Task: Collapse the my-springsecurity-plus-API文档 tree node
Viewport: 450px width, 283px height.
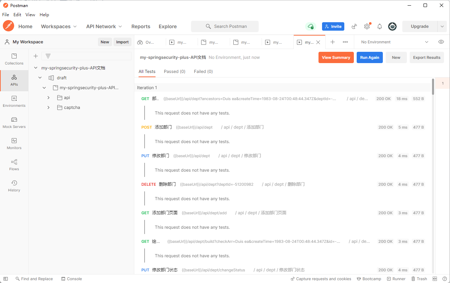Action: [x=36, y=68]
